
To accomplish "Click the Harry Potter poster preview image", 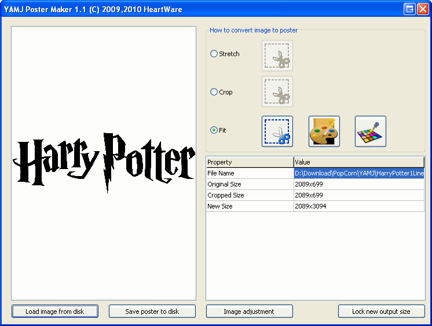I will [x=104, y=163].
